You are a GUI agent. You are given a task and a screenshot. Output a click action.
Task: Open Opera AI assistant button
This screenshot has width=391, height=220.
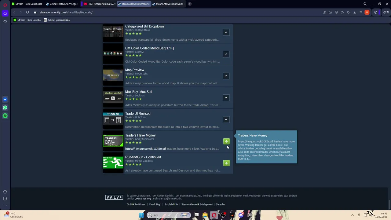pyautogui.click(x=386, y=12)
